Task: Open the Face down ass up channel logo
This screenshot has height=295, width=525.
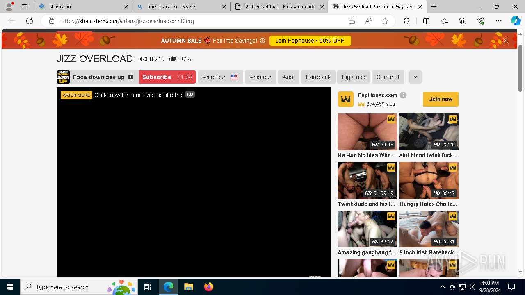Action: tap(63, 77)
